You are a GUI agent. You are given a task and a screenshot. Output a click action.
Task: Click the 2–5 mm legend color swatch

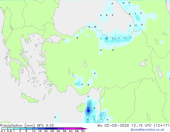23,128
